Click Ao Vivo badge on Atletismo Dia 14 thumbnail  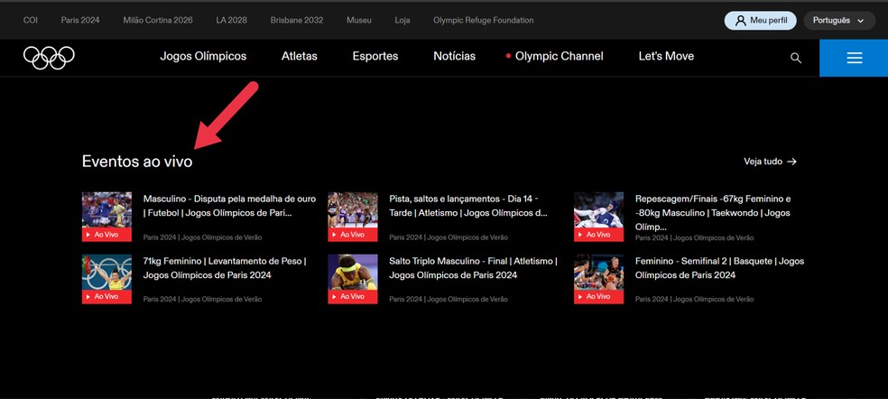352,235
